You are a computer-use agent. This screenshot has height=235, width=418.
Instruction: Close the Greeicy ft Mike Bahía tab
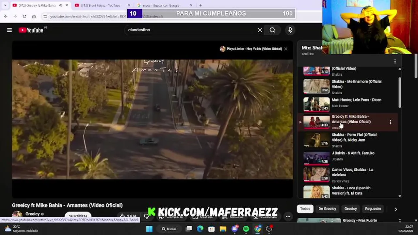click(x=67, y=5)
